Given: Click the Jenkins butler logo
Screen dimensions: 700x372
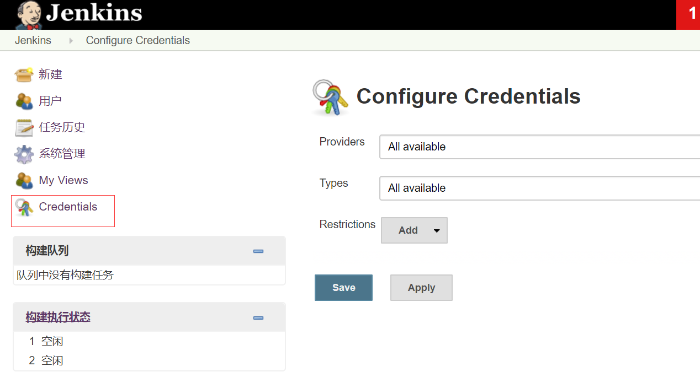Looking at the screenshot, I should [29, 14].
